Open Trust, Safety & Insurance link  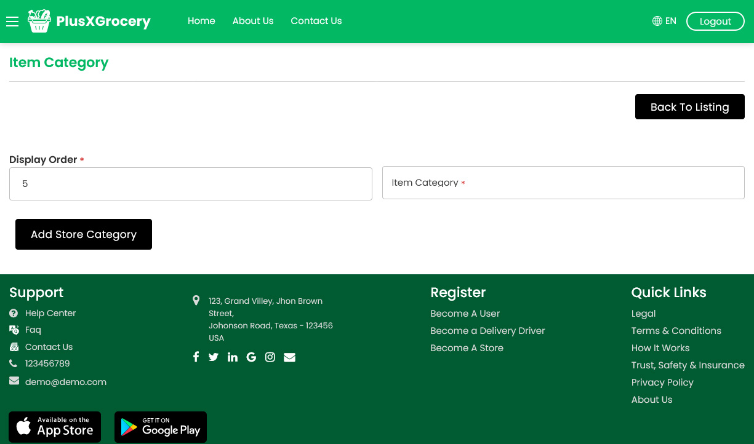click(688, 365)
